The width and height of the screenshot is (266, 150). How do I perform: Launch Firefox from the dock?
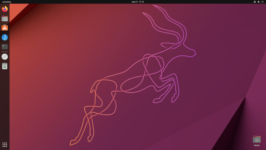tap(5, 9)
